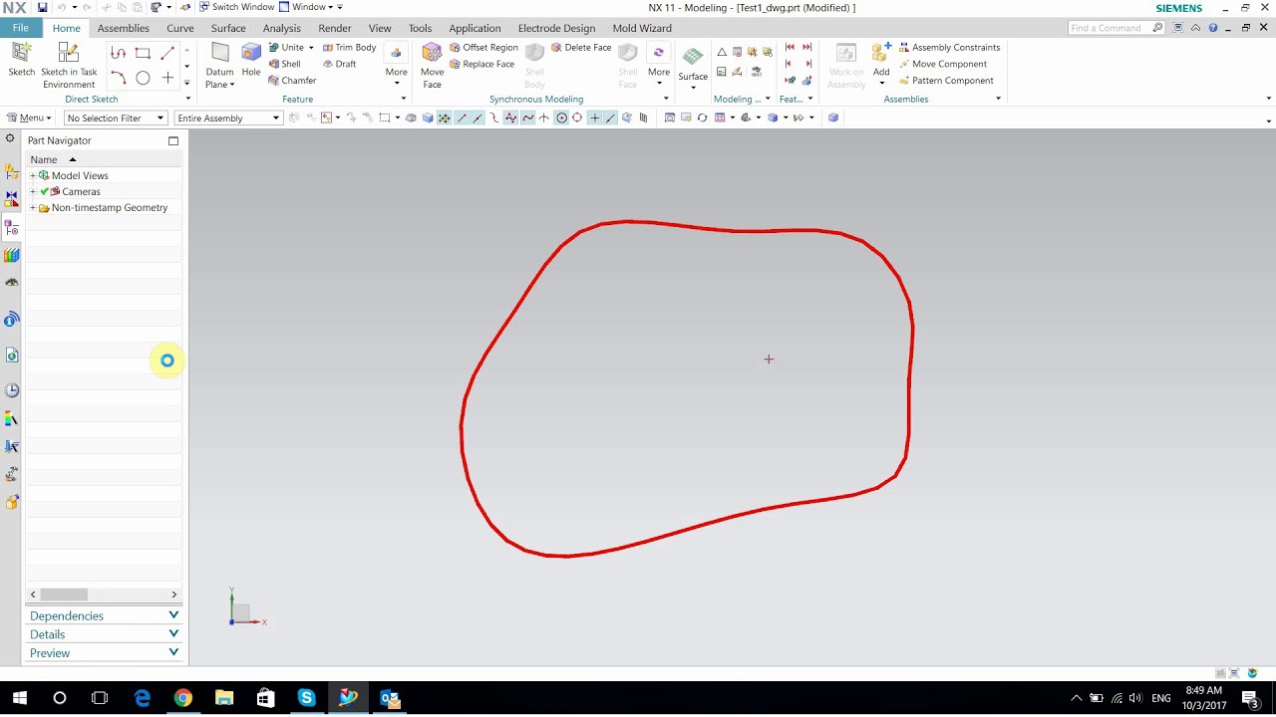The width and height of the screenshot is (1276, 717).
Task: Click the Move Face tool
Action: coord(432,65)
